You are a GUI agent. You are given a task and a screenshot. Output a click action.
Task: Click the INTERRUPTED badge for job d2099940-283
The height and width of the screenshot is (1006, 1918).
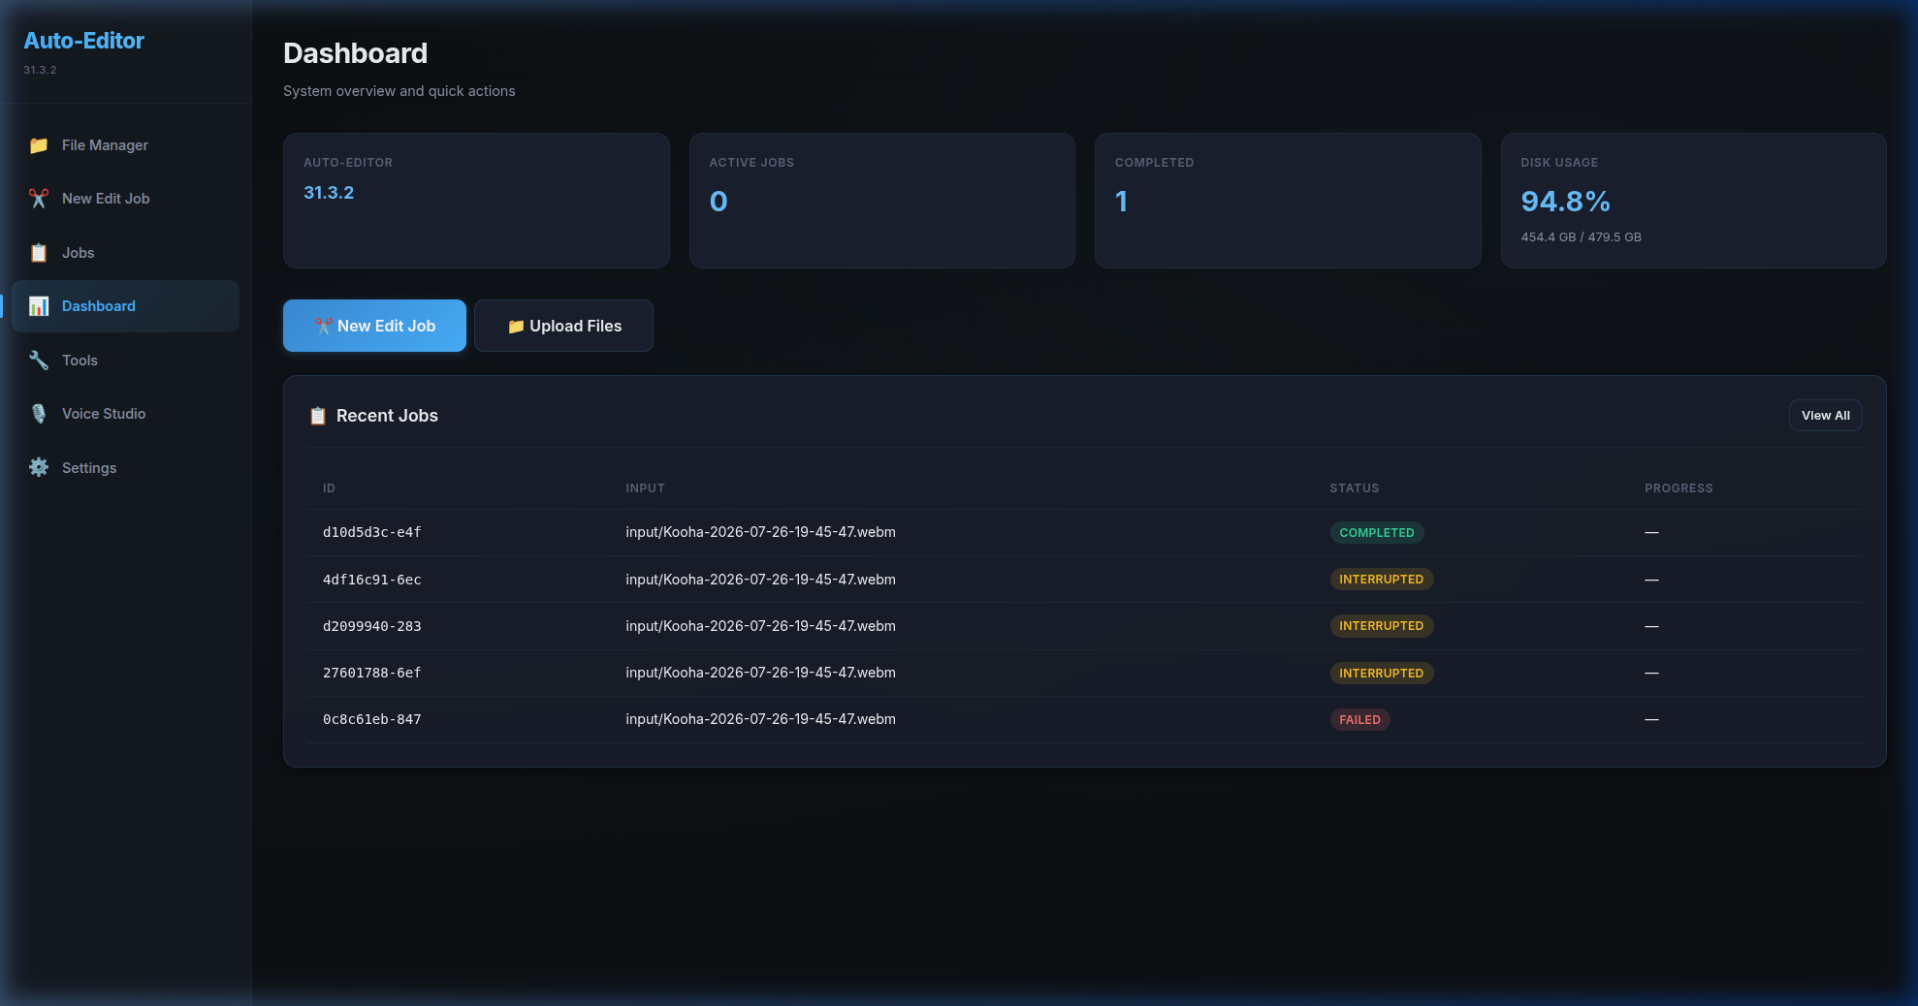1381,626
